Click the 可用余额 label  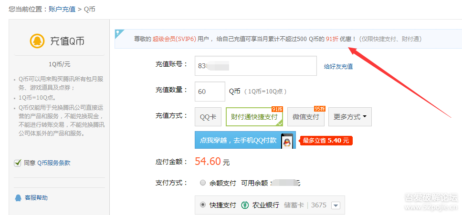(x=254, y=183)
